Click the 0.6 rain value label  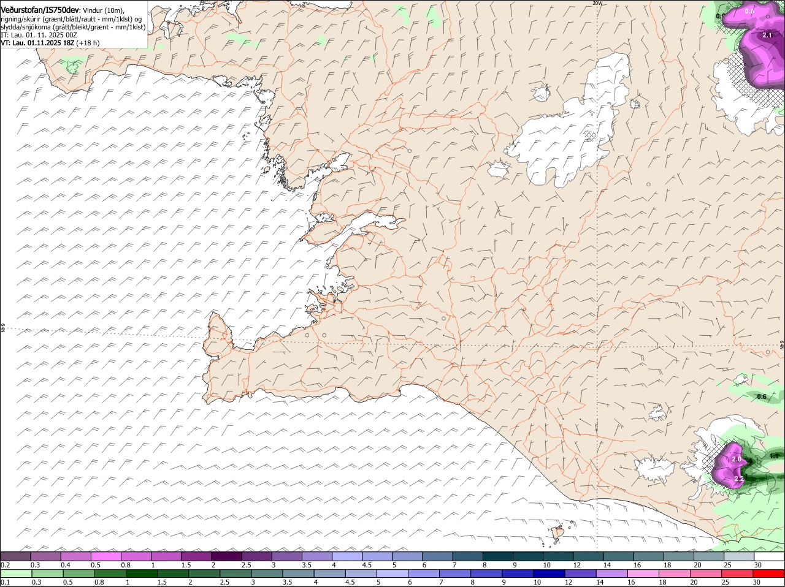(x=762, y=397)
